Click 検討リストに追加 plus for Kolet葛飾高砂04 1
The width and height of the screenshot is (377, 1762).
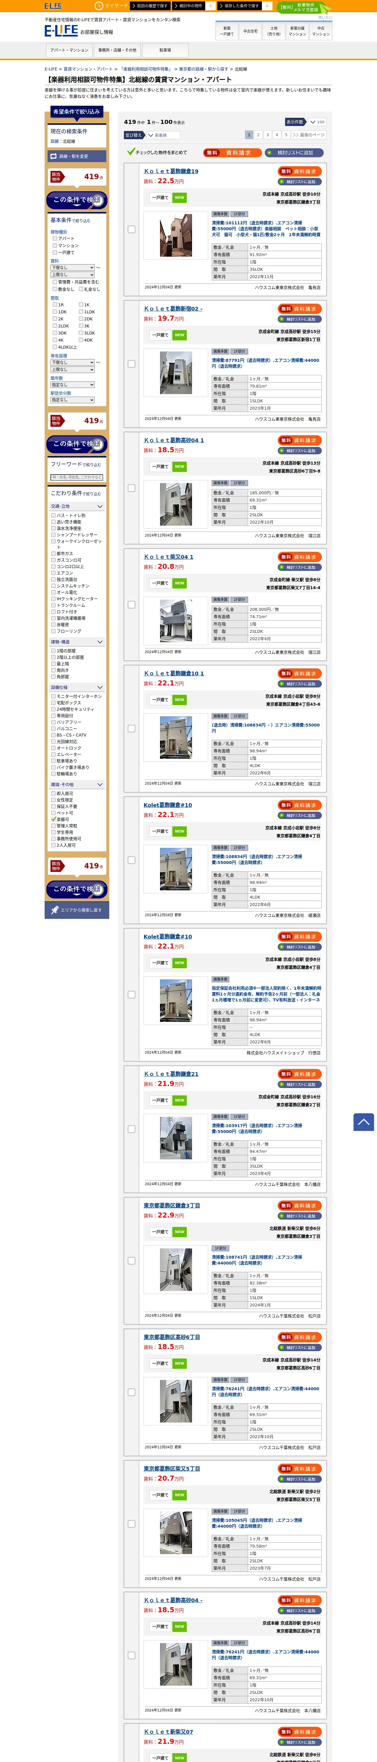coord(300,451)
